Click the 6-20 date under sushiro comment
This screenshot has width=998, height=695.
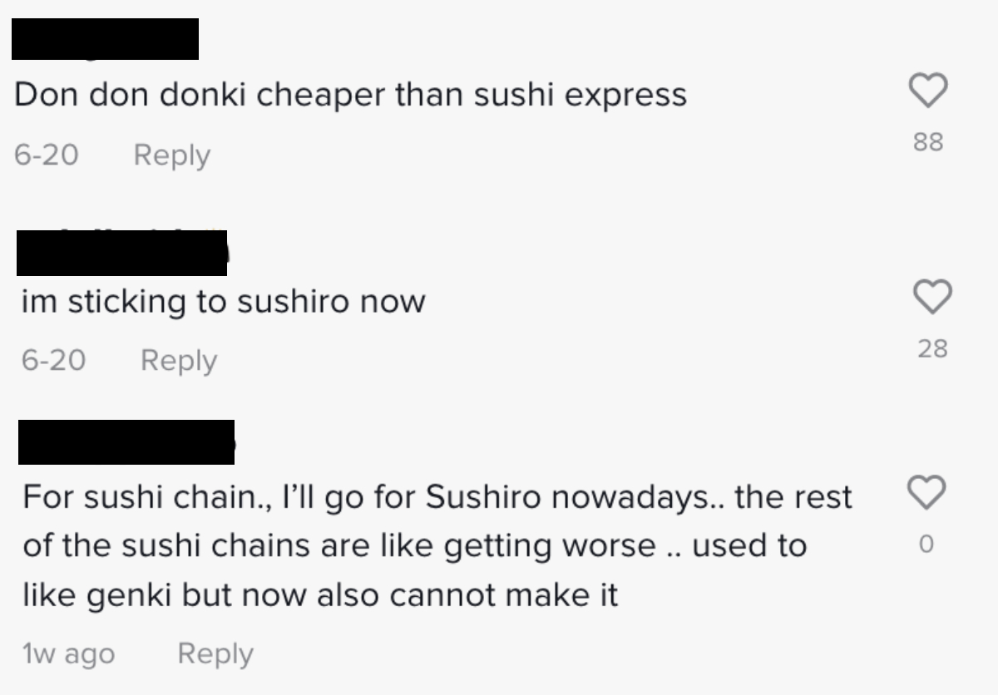53,361
